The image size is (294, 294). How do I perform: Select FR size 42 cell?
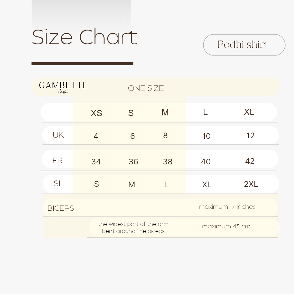click(x=250, y=161)
